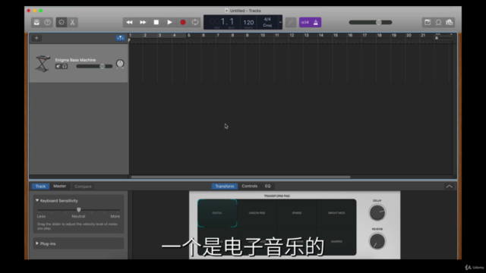486x273 pixels.
Task: Select the Enigma Bass Machine keyboard icon
Action: 43,63
